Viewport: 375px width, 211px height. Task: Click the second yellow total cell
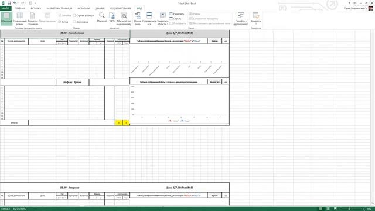tap(126, 122)
